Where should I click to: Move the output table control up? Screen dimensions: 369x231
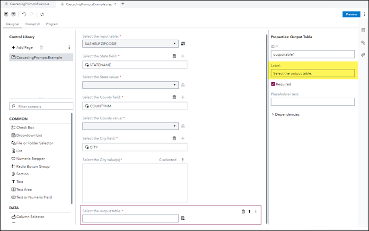249,212
